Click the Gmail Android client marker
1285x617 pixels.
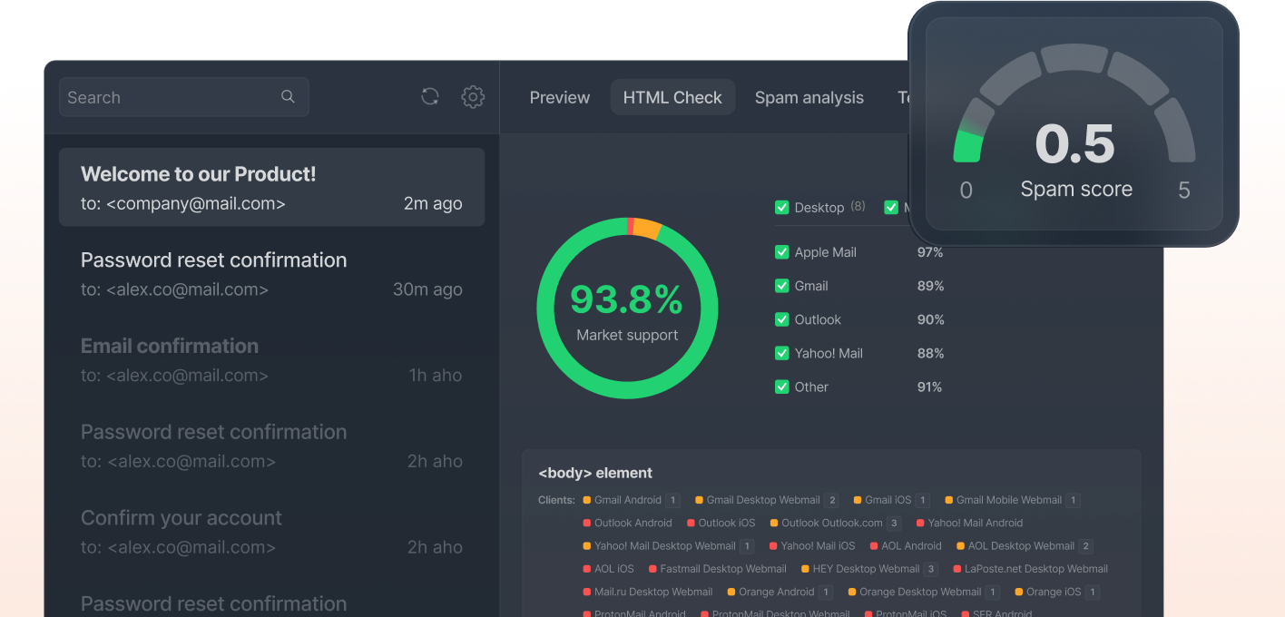coord(587,500)
